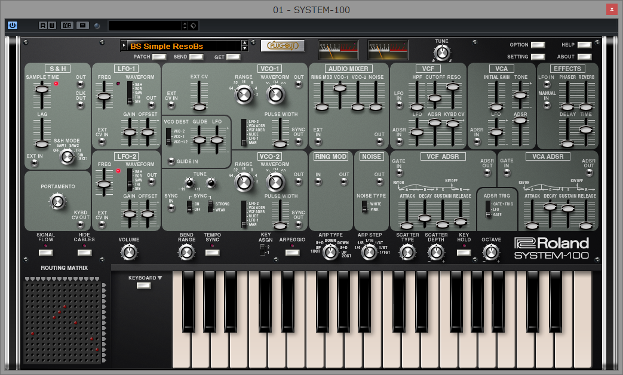Toggle the TEMPO SYNC button
This screenshot has height=375, width=623.
coord(213,253)
